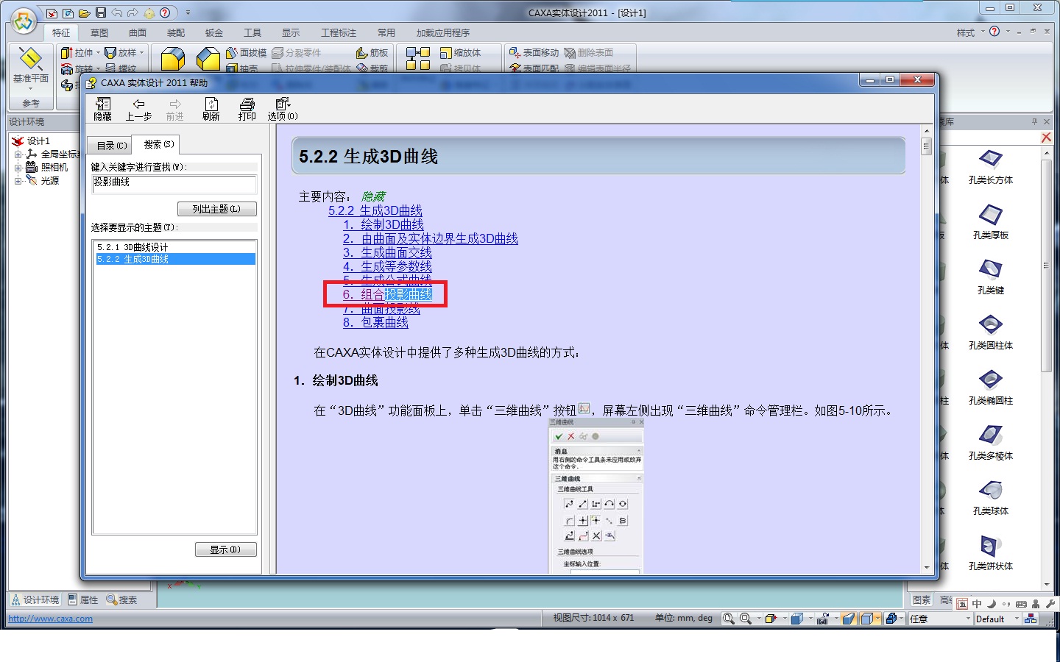
Task: Pick the 孔类键 hole key catalog item
Action: (x=990, y=277)
